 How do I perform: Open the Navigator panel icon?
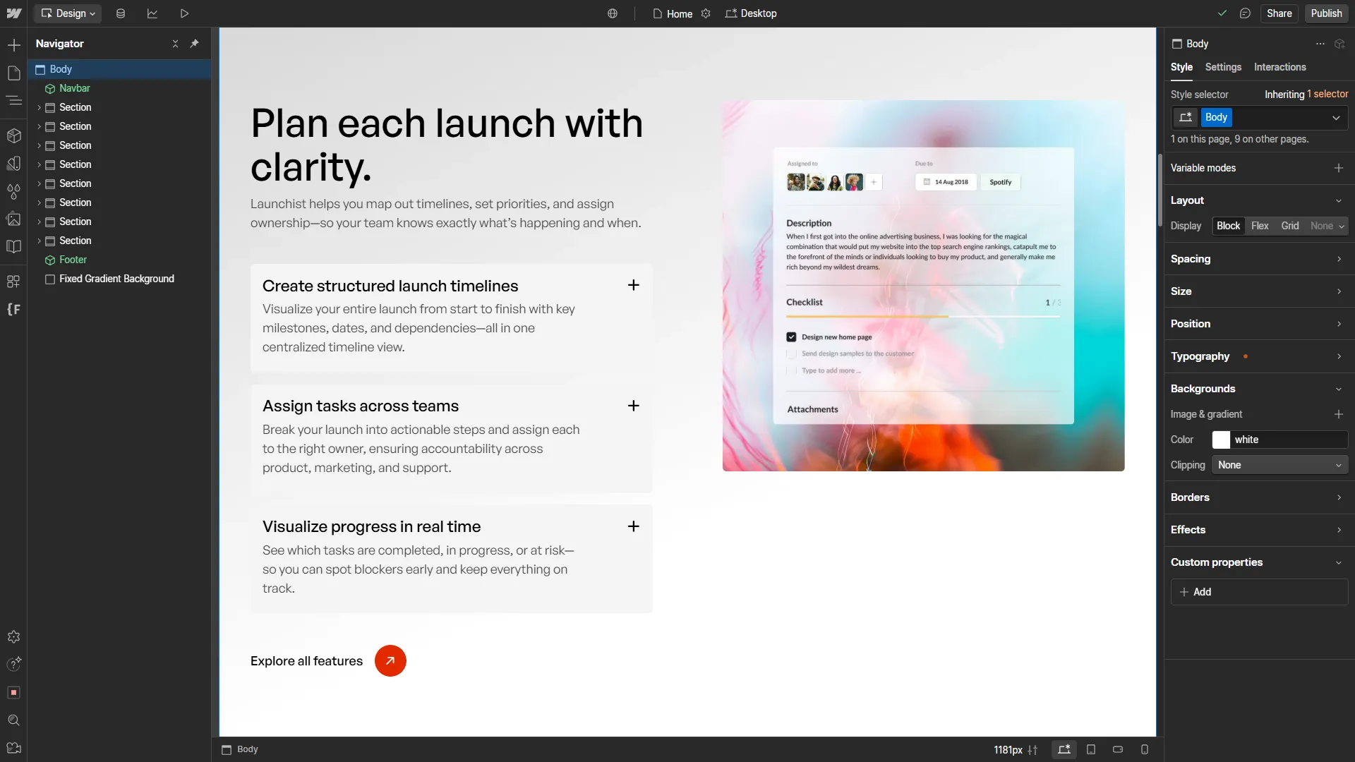pyautogui.click(x=13, y=101)
